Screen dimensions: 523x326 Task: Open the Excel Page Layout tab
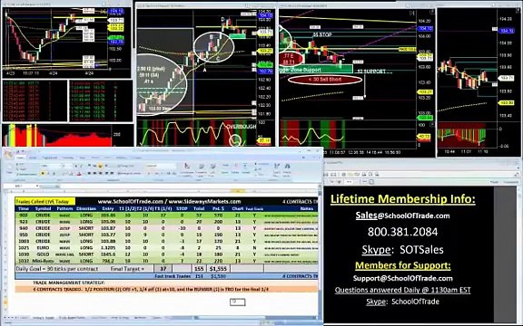(50, 158)
